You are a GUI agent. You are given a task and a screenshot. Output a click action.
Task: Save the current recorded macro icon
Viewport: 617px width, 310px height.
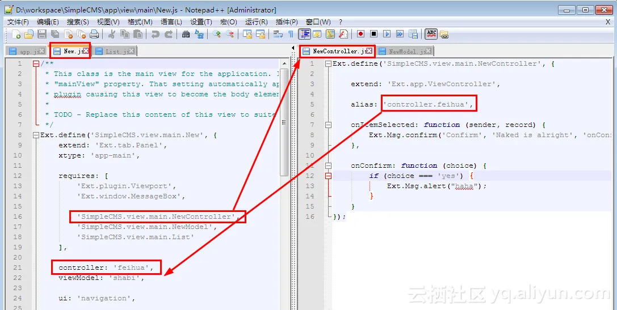(413, 34)
